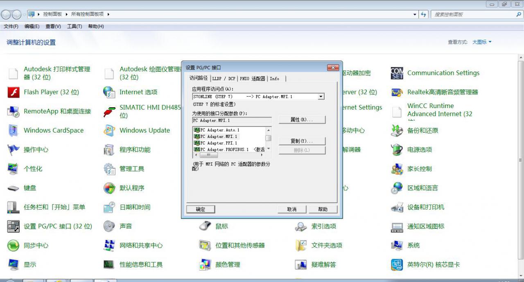Open the 设置 PG/PC 接口 icon
The width and height of the screenshot is (524, 282).
tap(14, 226)
